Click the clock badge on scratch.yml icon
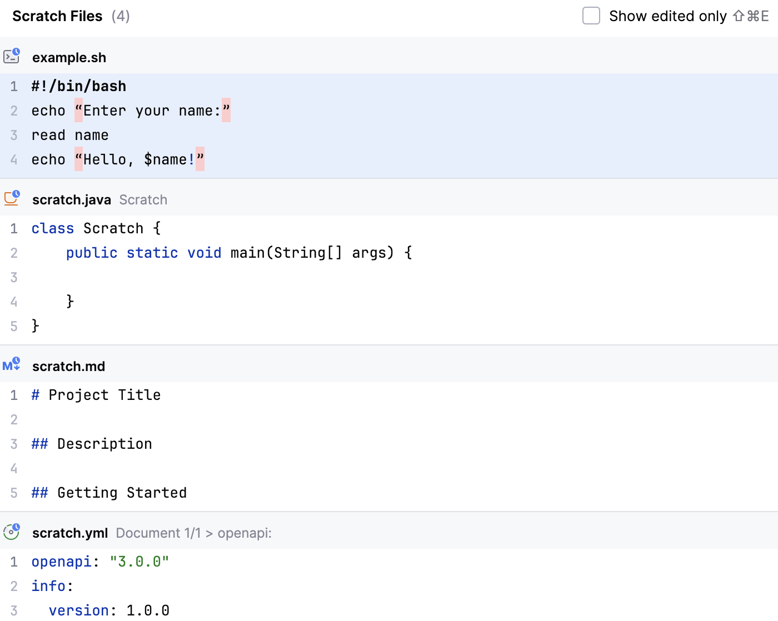Image resolution: width=778 pixels, height=621 pixels. click(16, 526)
